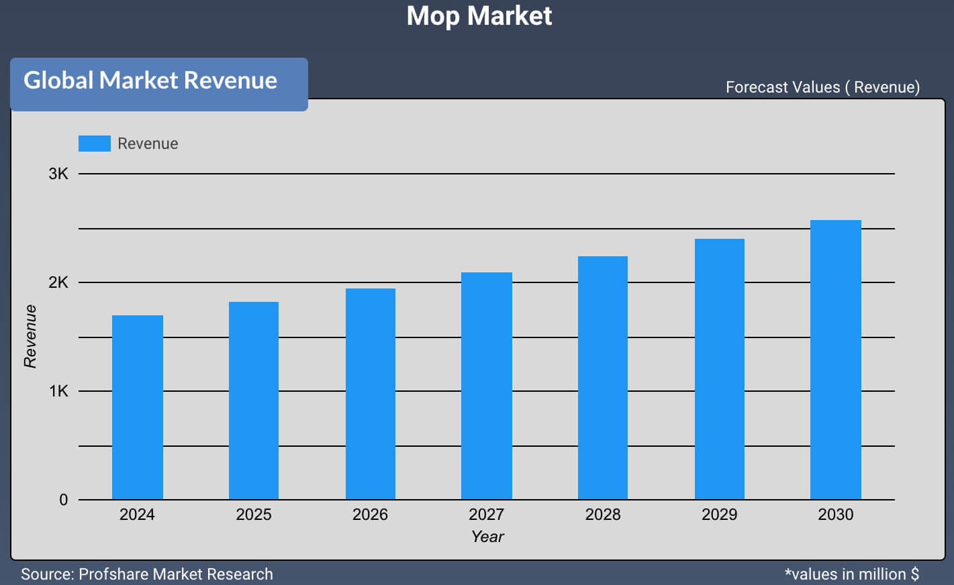This screenshot has width=954, height=585.
Task: Click the 2025 x-axis label
Action: pos(254,515)
